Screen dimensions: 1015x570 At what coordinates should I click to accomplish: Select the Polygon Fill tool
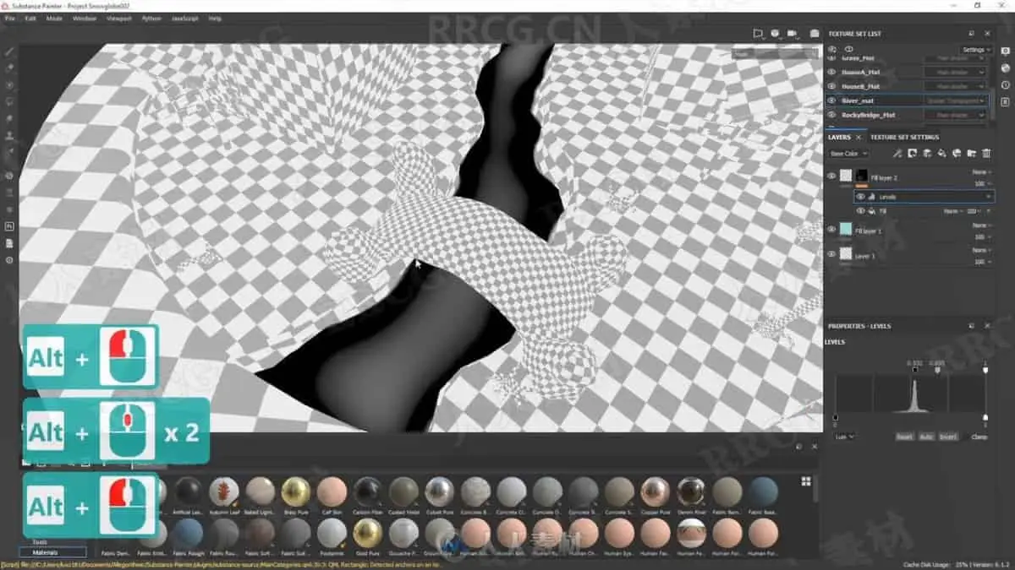[x=9, y=102]
